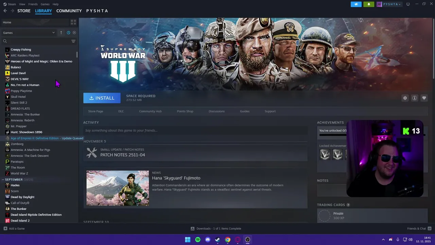Open the Discussions link
The width and height of the screenshot is (435, 245).
(216, 111)
